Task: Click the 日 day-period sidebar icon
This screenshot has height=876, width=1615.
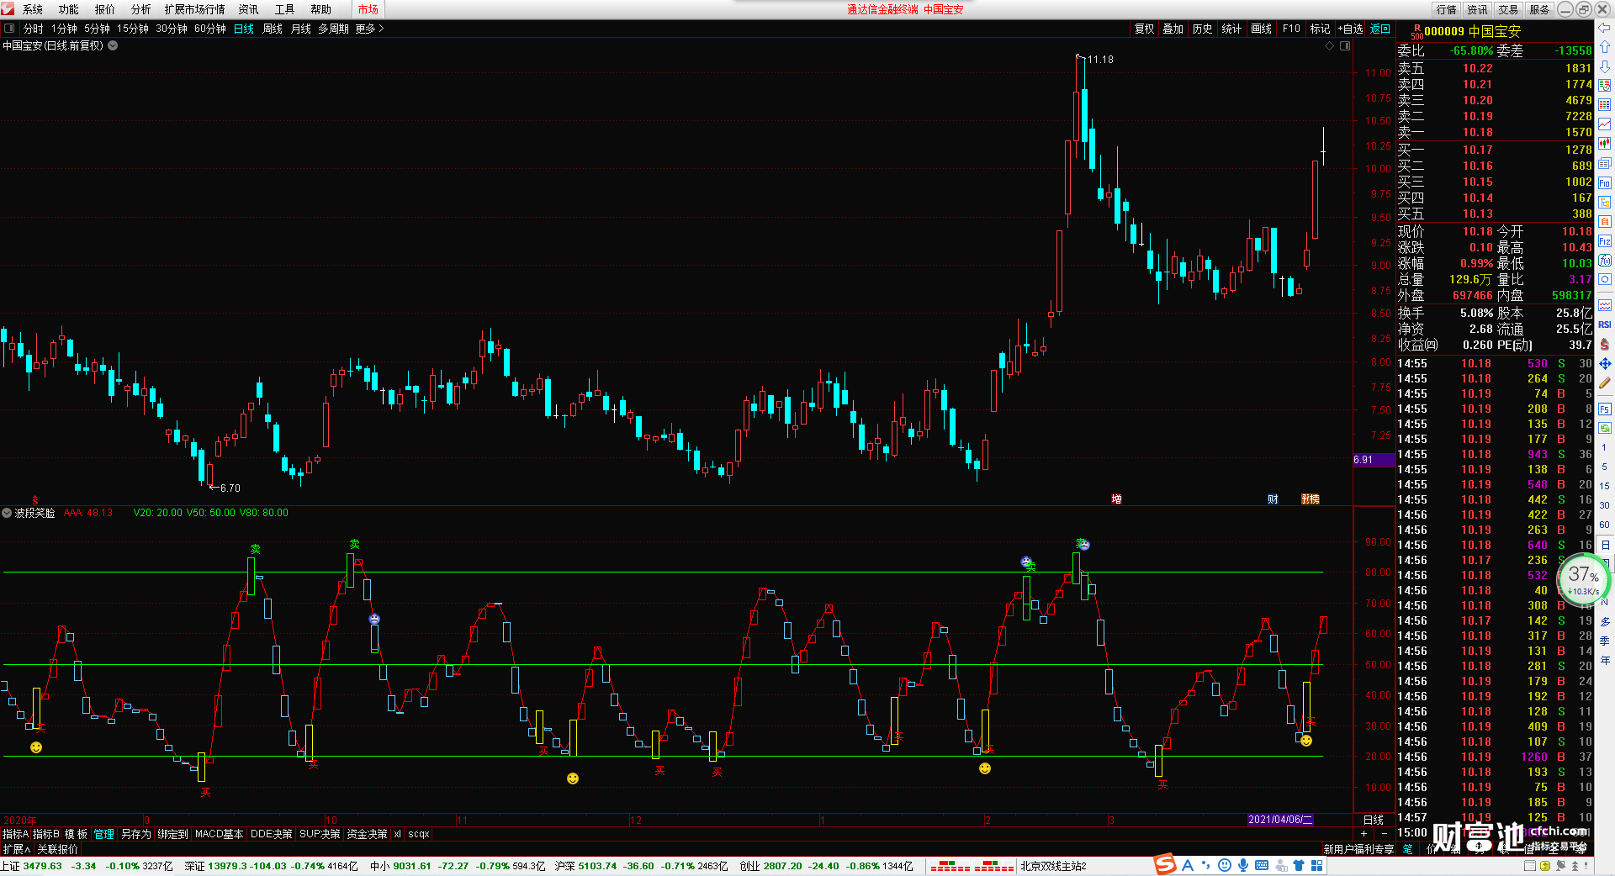Action: (x=1605, y=545)
